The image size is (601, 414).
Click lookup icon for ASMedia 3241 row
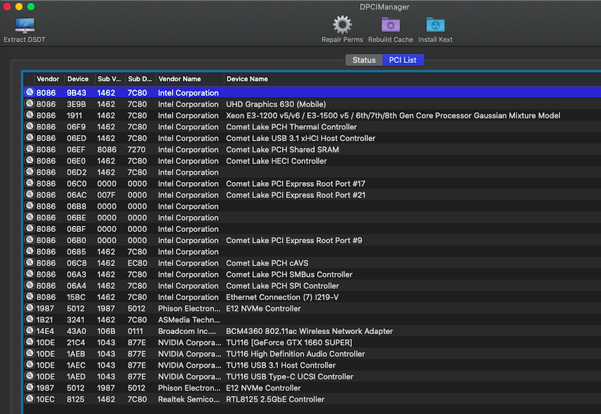pos(30,319)
